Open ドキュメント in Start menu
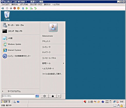Image resolution: width=126 pixels, height=108 pixels. click(x=46, y=41)
